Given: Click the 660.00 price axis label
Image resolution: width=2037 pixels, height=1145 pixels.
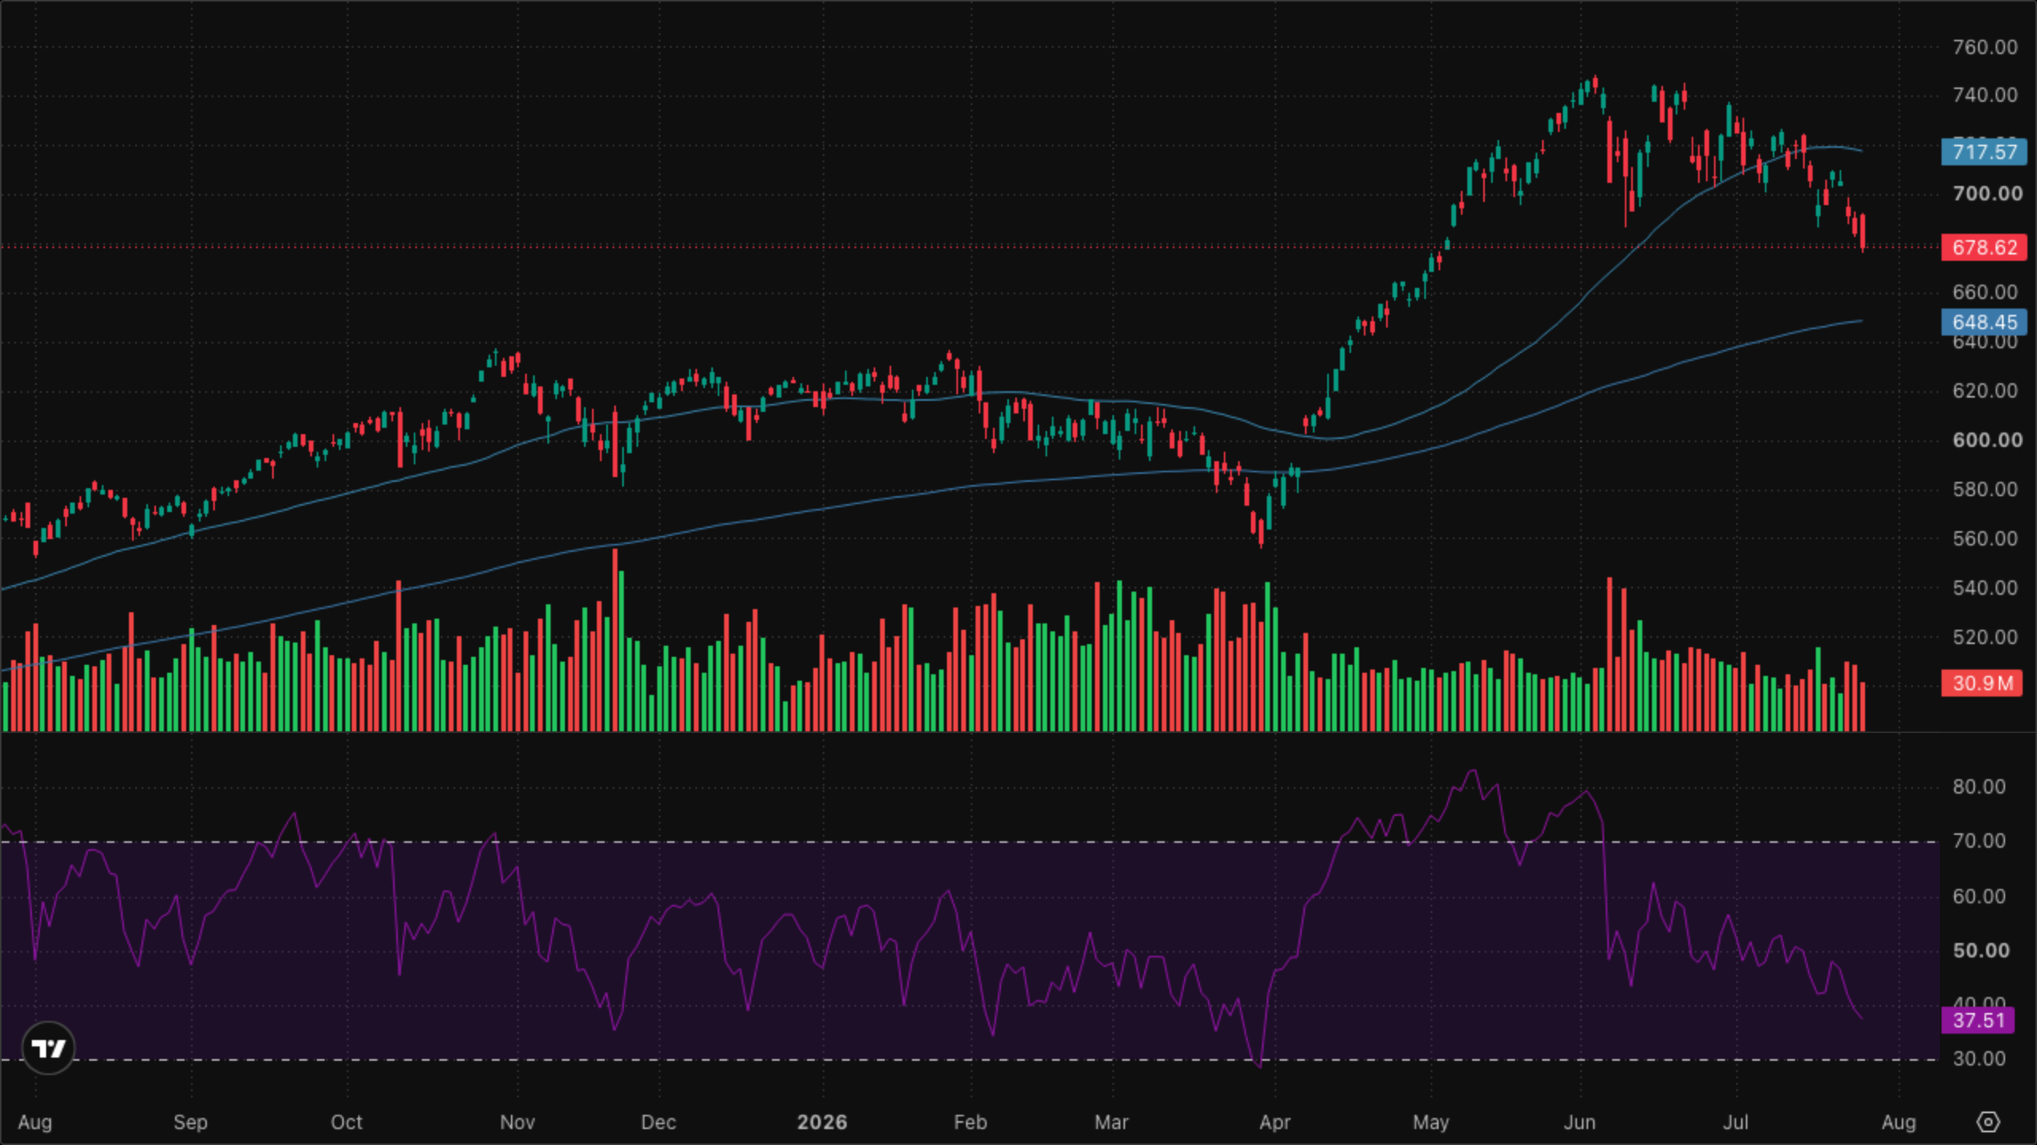Looking at the screenshot, I should (1984, 293).
